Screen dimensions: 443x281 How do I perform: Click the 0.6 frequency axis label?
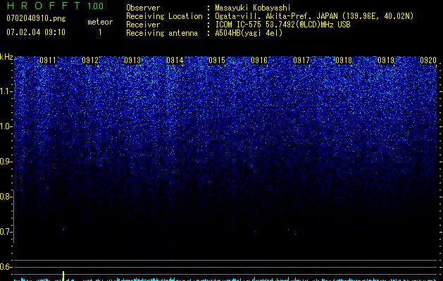[x=5, y=267]
